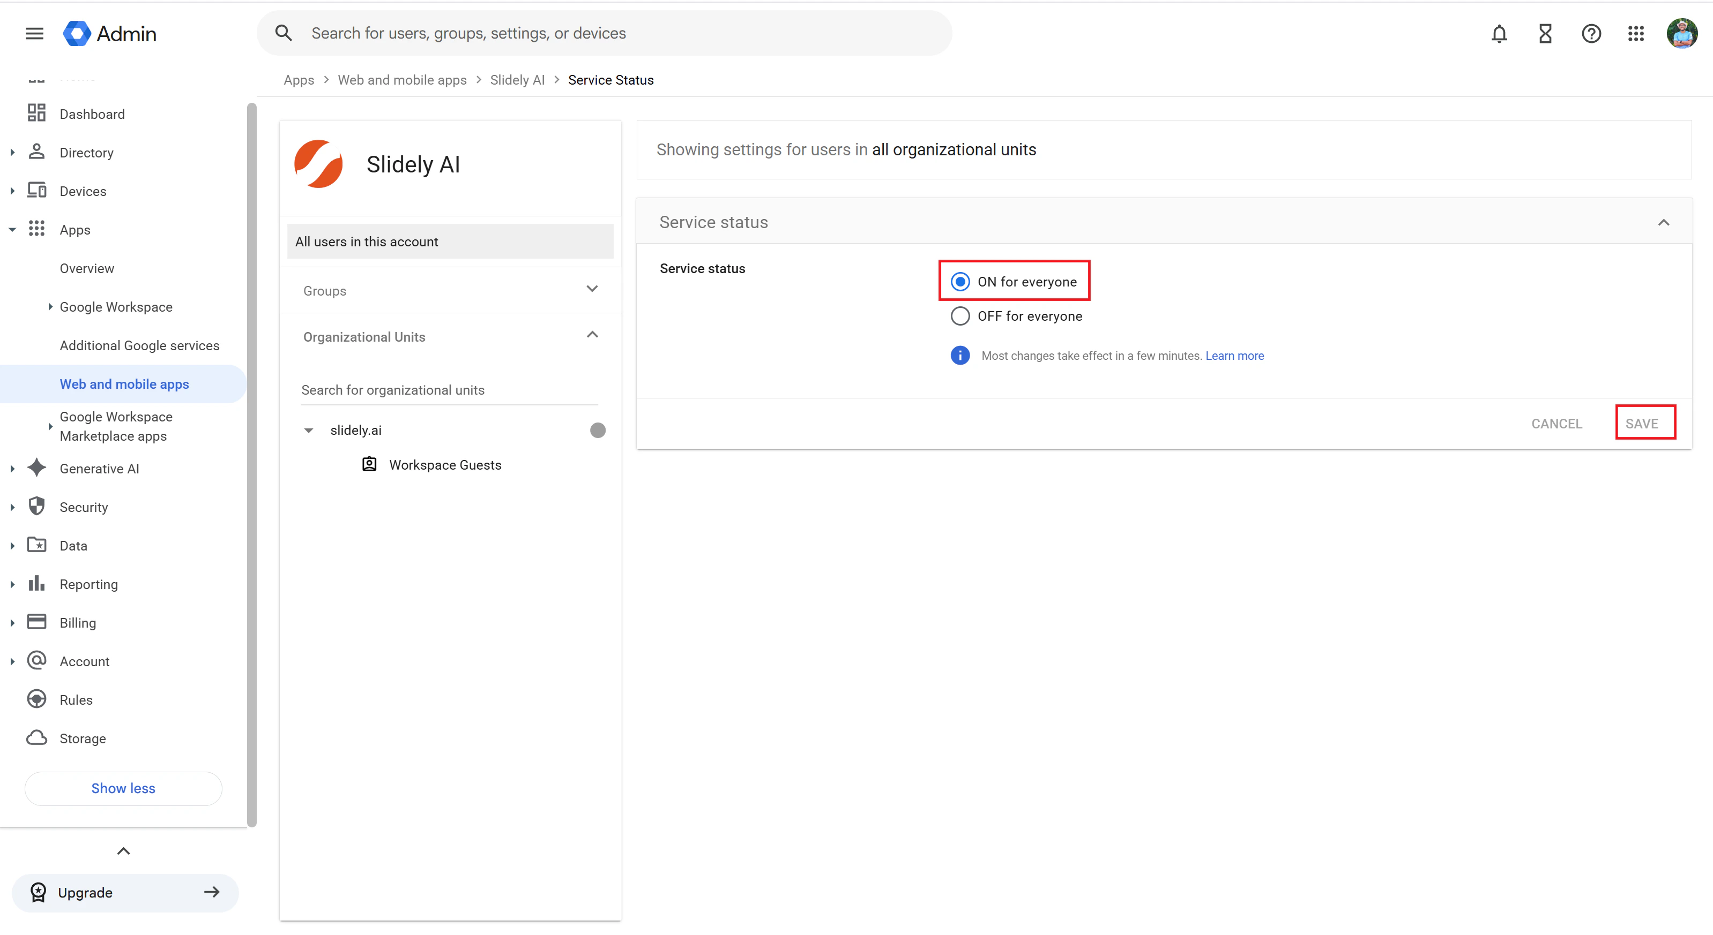Image resolution: width=1713 pixels, height=935 pixels.
Task: Click the Slidely AI app logo
Action: (x=318, y=163)
